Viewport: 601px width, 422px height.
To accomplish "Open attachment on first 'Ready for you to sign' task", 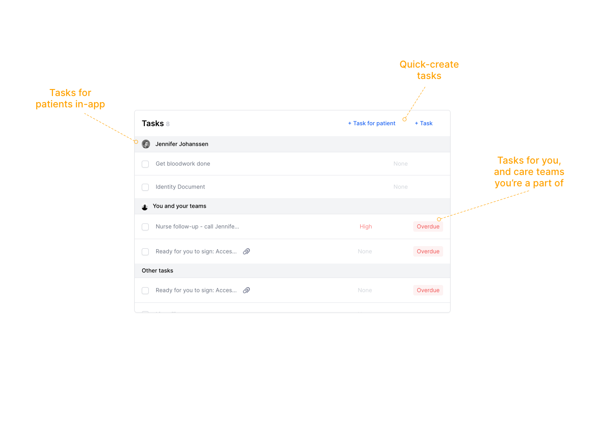I will tap(246, 251).
